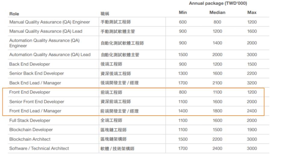Click the 'Median' column header
This screenshot has height=162, width=289.
pos(217,13)
